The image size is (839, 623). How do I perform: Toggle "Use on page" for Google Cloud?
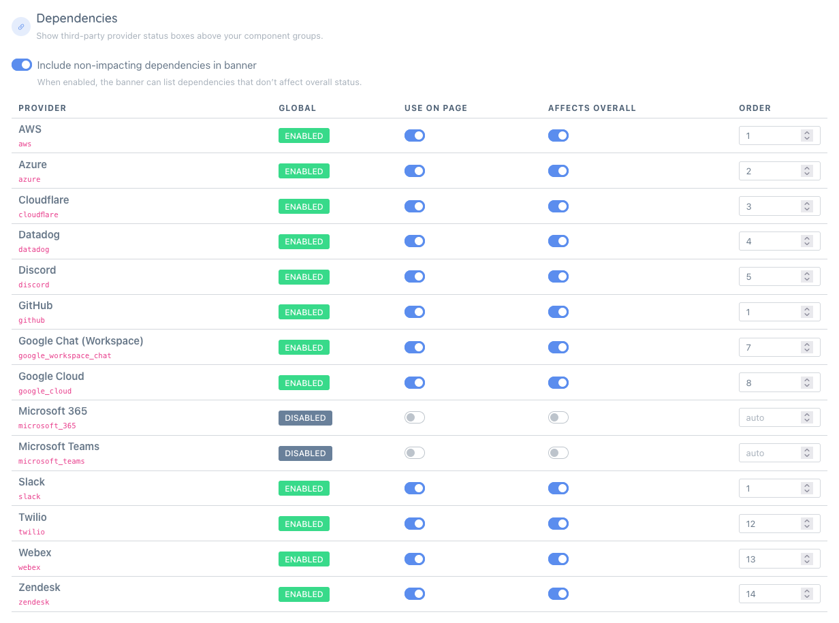coord(414,383)
